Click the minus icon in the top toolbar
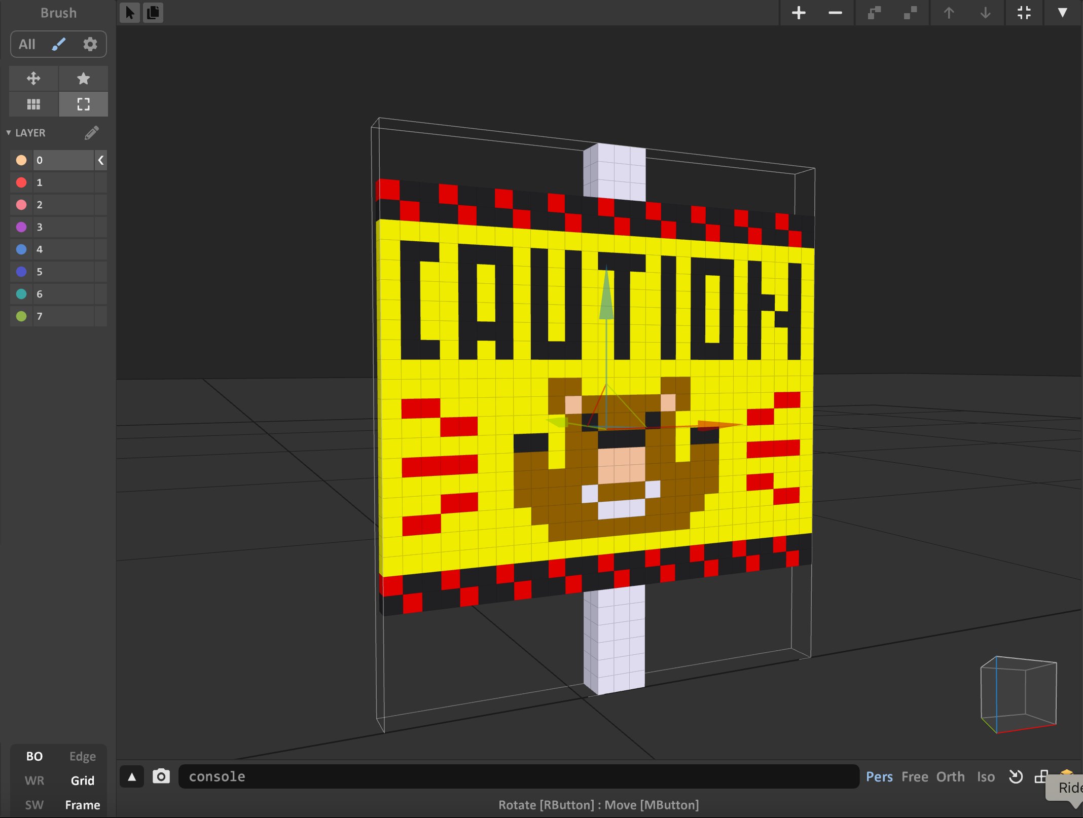Viewport: 1083px width, 818px height. tap(835, 13)
